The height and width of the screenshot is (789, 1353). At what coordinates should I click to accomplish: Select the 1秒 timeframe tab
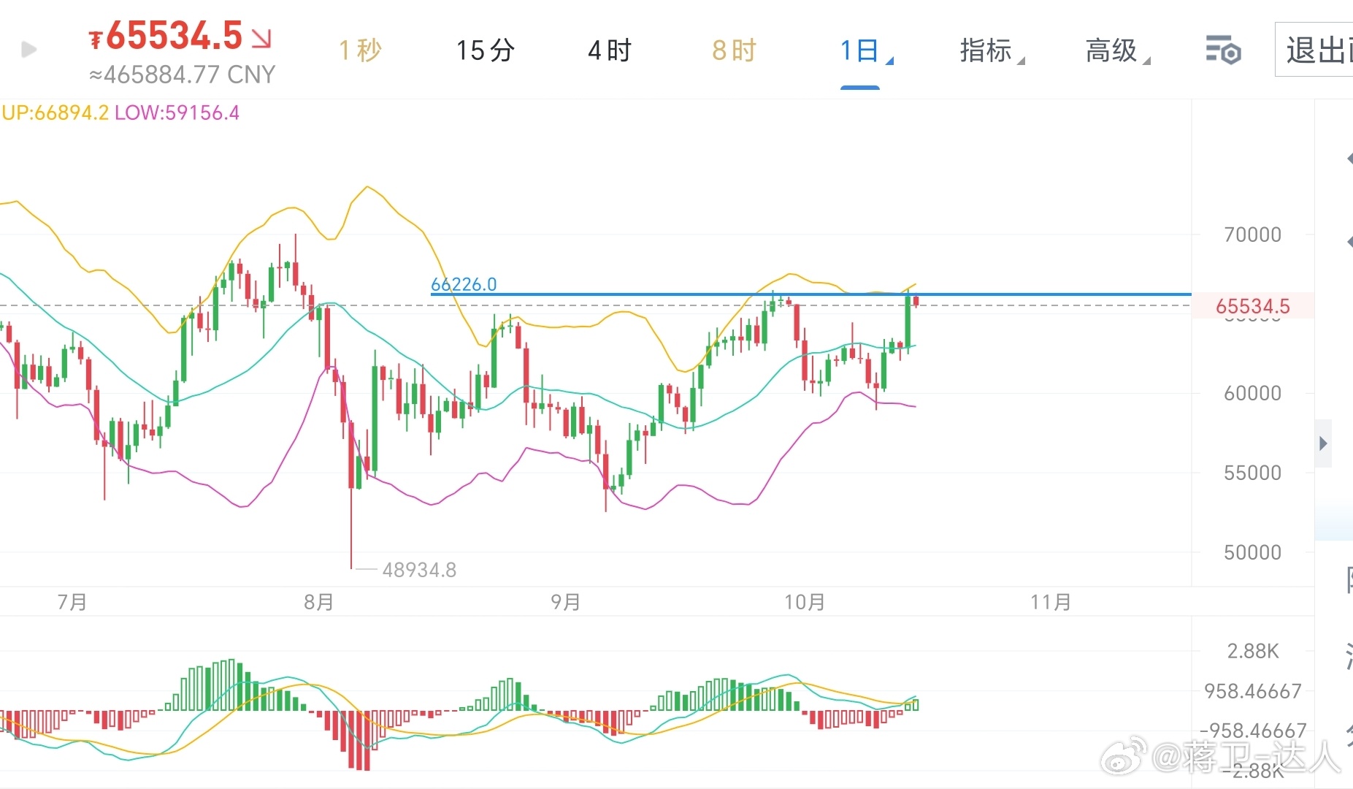coord(360,50)
